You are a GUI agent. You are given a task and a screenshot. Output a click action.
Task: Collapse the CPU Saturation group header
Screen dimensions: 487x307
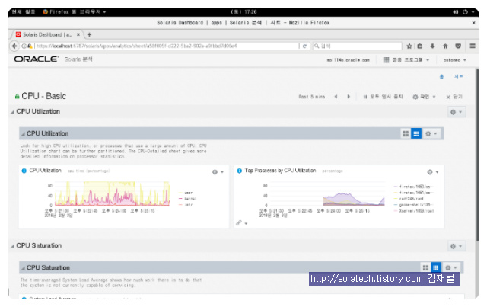pyautogui.click(x=23, y=268)
